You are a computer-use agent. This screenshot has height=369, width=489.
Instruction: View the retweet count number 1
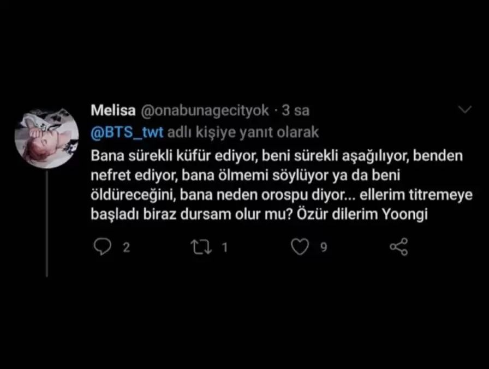(225, 248)
